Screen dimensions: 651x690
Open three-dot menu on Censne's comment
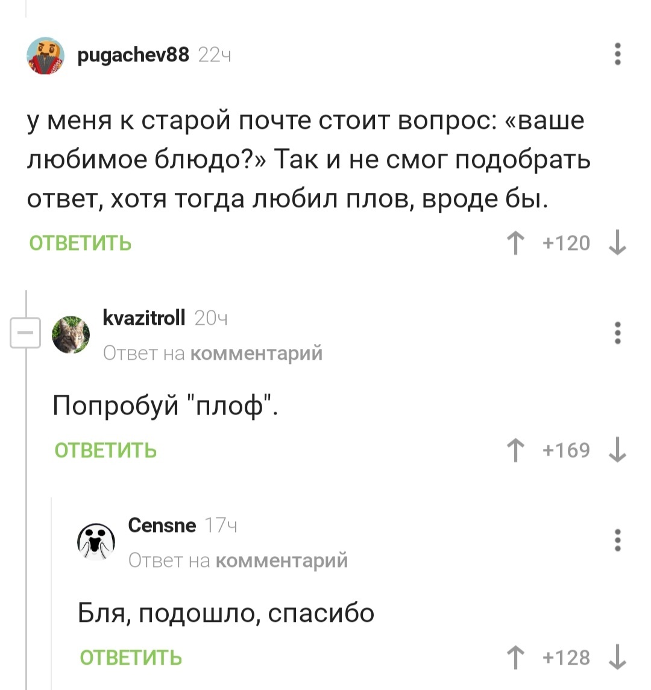click(x=617, y=540)
